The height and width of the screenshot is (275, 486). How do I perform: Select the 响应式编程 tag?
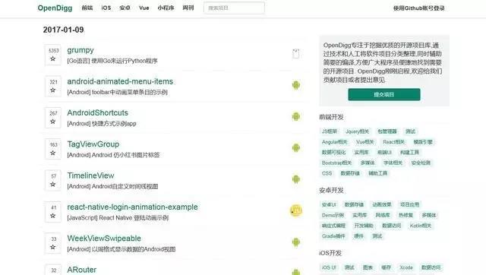[333, 226]
